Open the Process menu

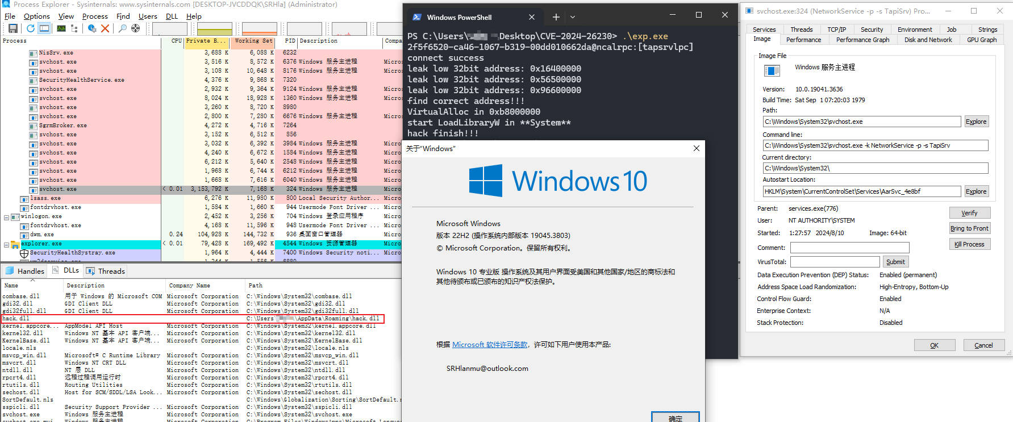click(x=95, y=16)
